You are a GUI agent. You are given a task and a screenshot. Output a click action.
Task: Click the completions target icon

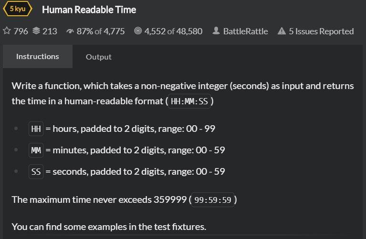(x=138, y=31)
